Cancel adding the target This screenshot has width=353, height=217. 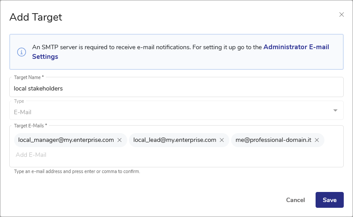[x=295, y=200]
